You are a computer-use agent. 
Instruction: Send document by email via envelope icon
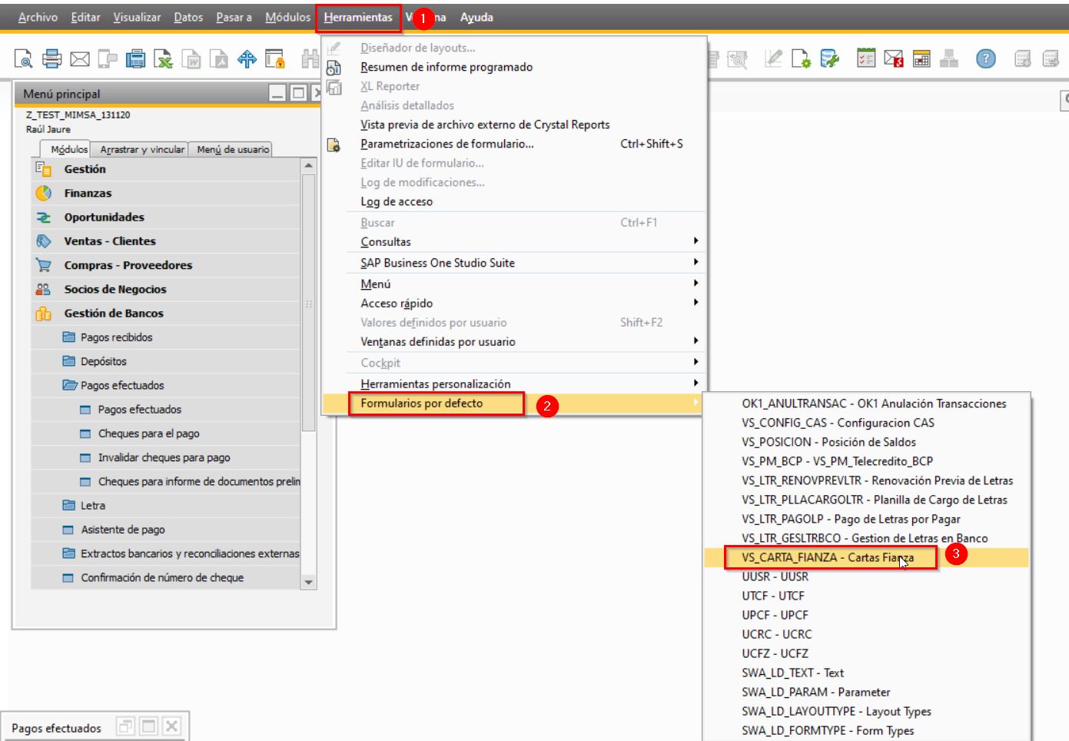(x=80, y=58)
